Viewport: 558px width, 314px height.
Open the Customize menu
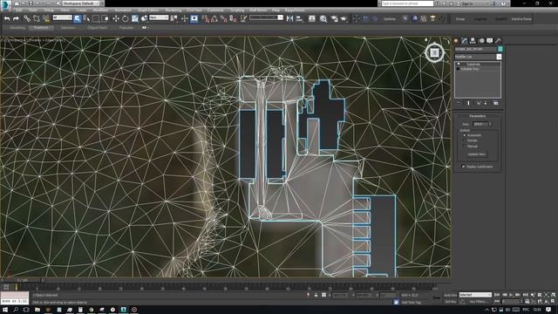tap(215, 10)
